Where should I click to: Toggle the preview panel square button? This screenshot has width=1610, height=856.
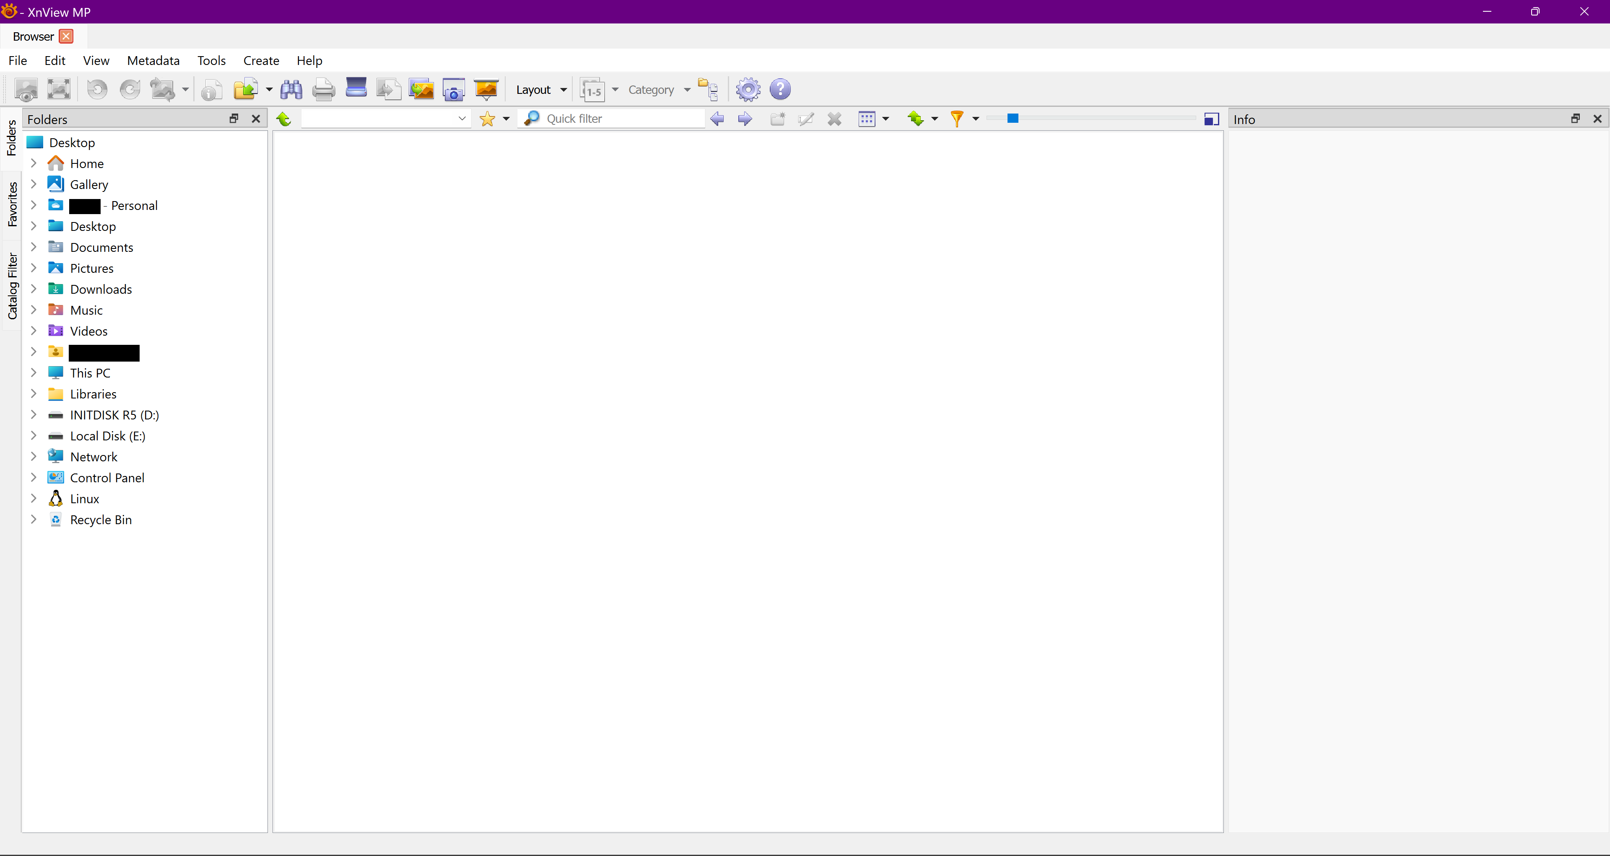click(1210, 119)
